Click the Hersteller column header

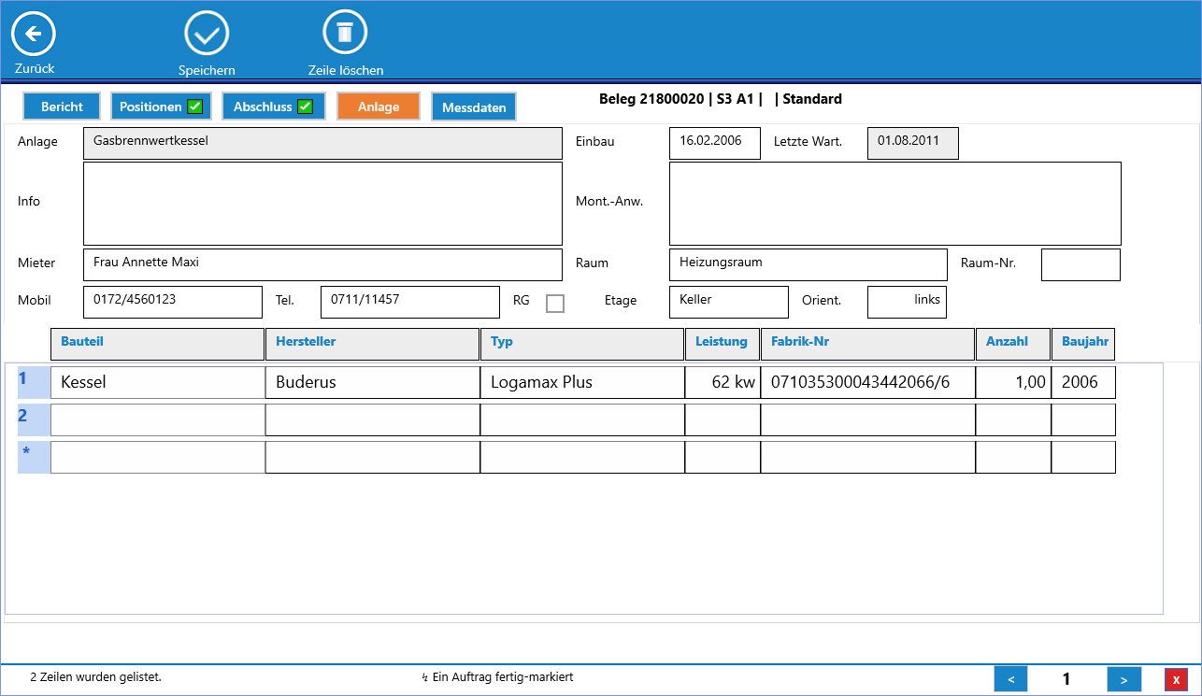click(372, 343)
